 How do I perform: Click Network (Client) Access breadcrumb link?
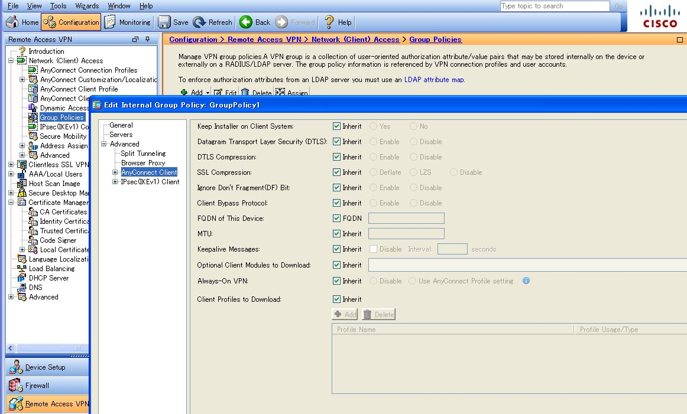[355, 40]
